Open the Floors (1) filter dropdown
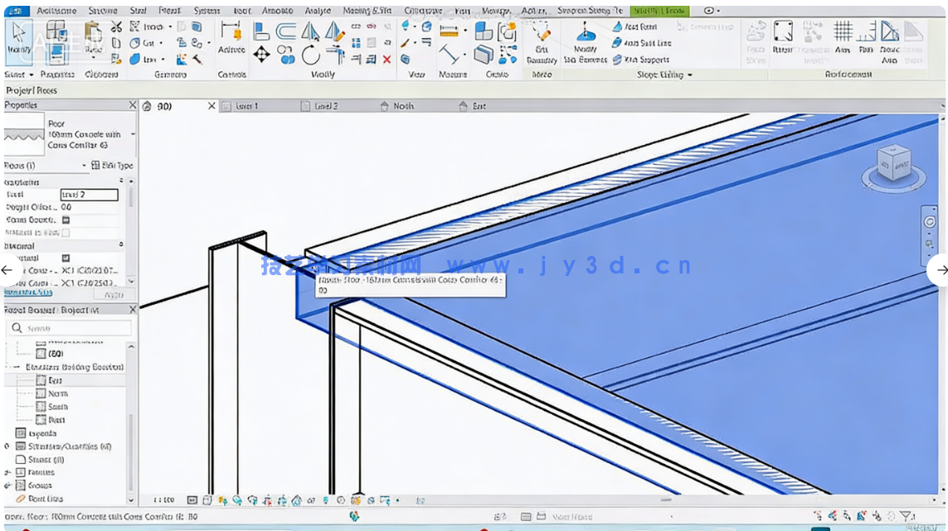Image resolution: width=948 pixels, height=531 pixels. pyautogui.click(x=84, y=166)
